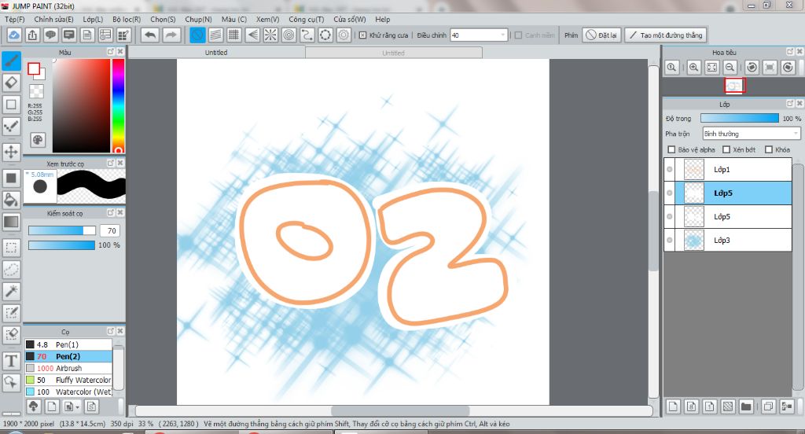Image resolution: width=805 pixels, height=434 pixels.
Task: Open the Tệp(F) menu
Action: click(x=14, y=19)
